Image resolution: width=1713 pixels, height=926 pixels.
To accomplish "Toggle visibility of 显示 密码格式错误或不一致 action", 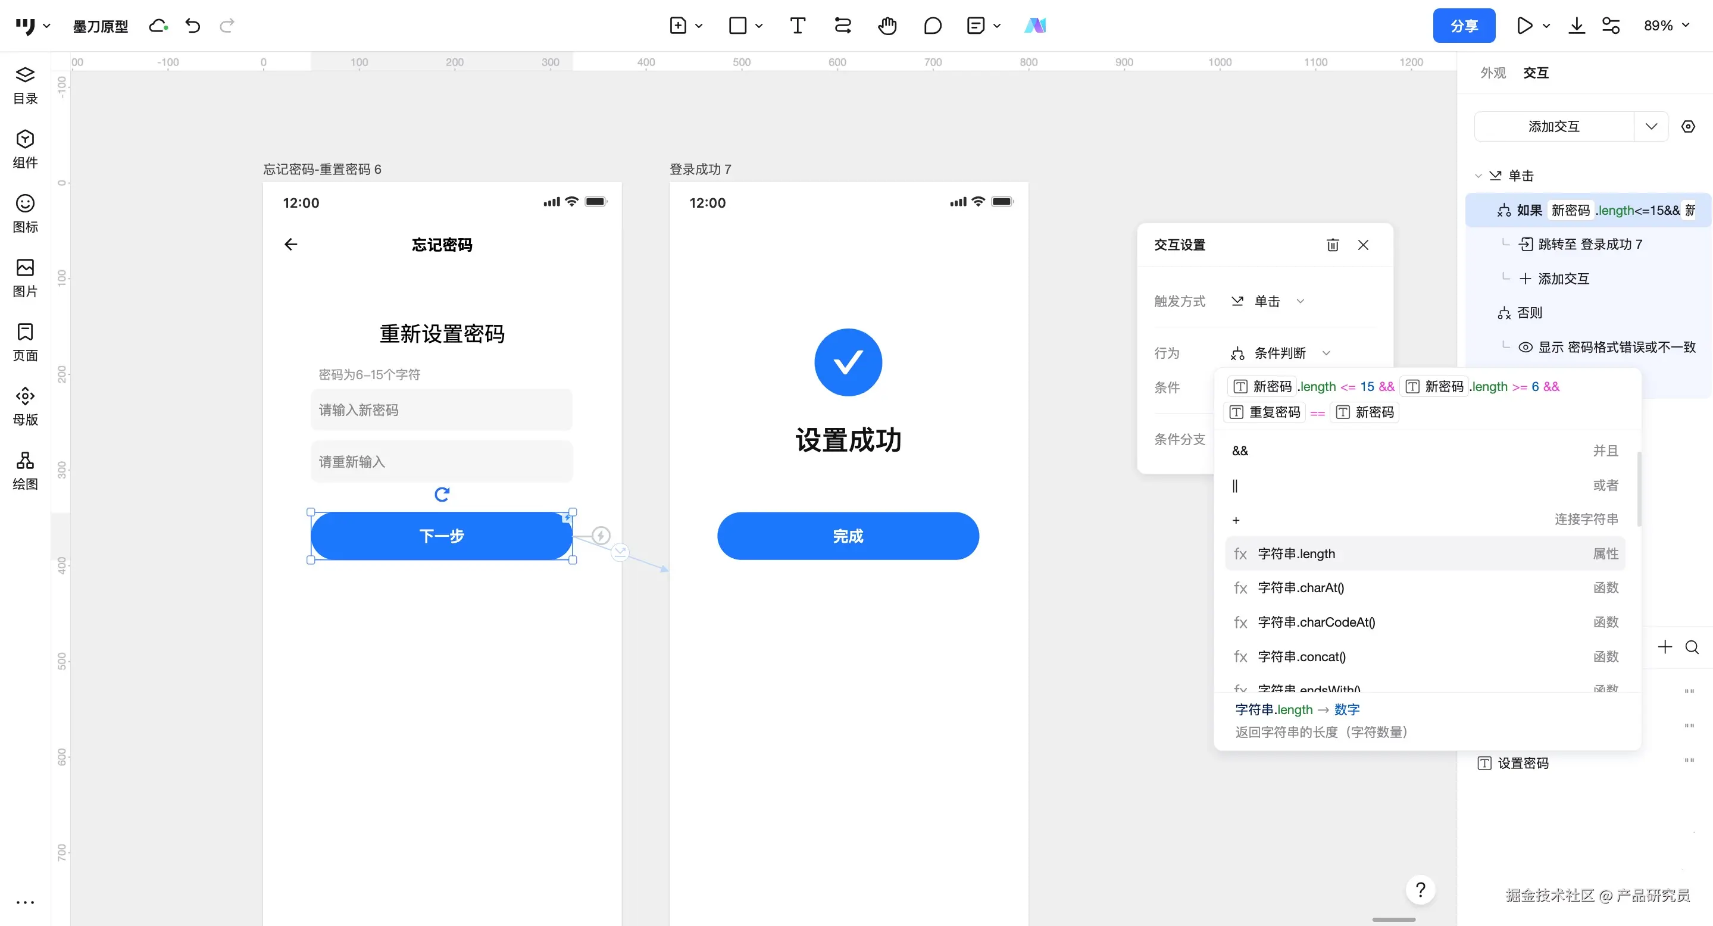I will [1526, 347].
